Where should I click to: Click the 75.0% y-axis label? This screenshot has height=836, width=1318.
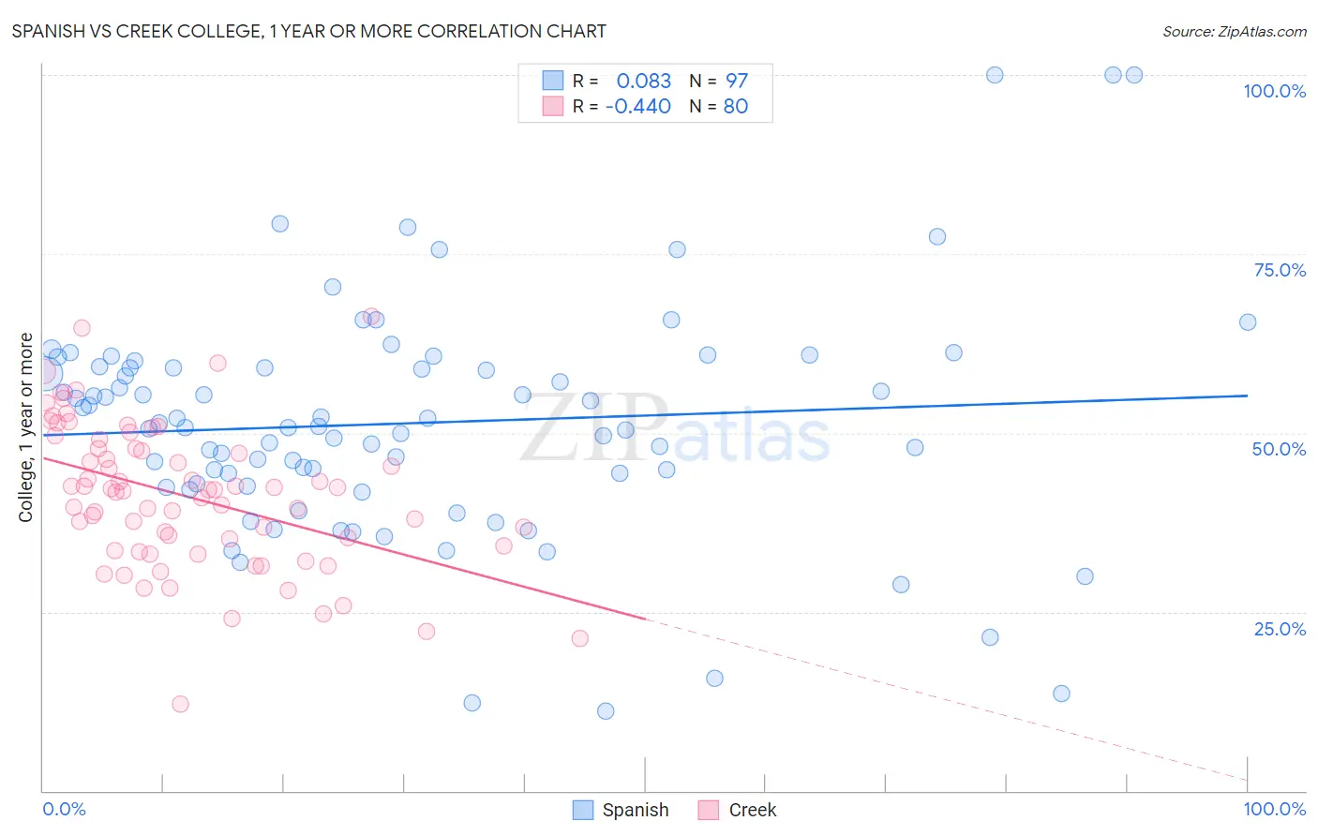click(1280, 270)
